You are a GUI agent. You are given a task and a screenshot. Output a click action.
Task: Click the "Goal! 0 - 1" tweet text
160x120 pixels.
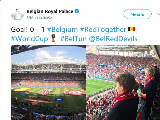pos(28,30)
